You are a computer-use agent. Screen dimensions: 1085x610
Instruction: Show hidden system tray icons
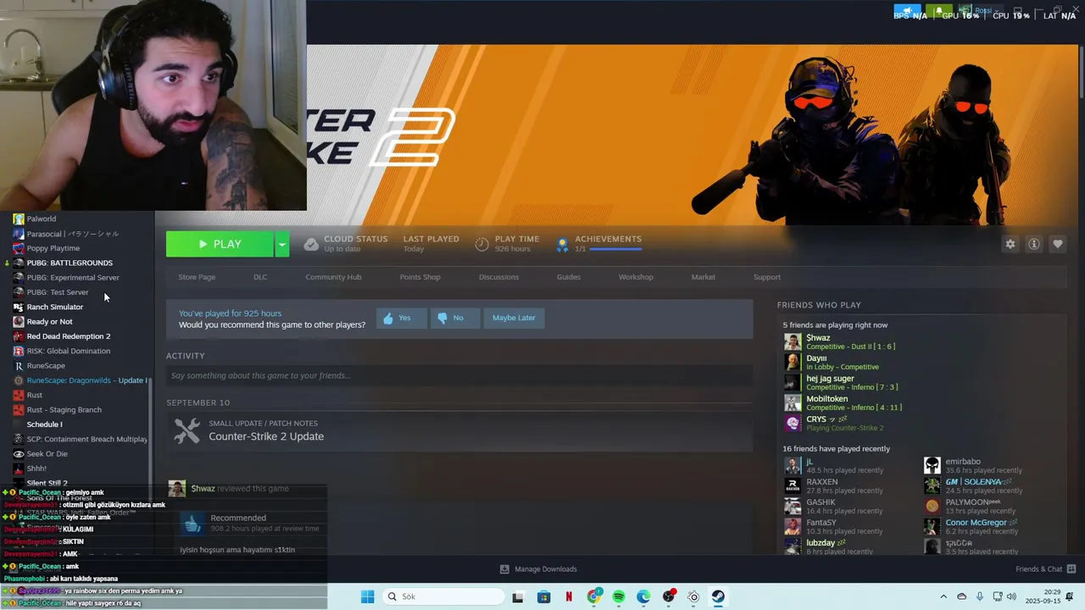point(943,596)
